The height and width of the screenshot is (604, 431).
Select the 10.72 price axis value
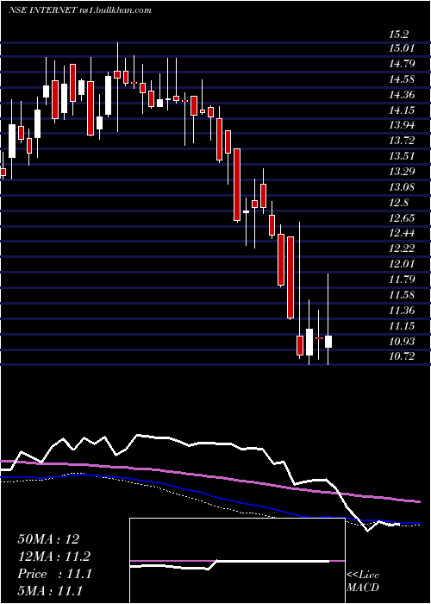[x=402, y=355]
